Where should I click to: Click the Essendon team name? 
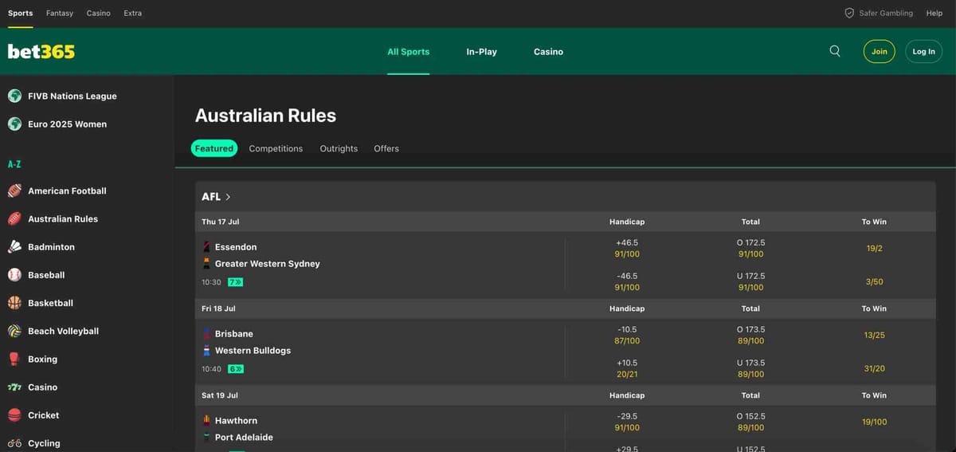(x=236, y=247)
